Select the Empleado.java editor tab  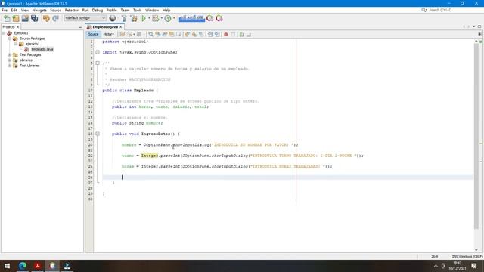105,27
